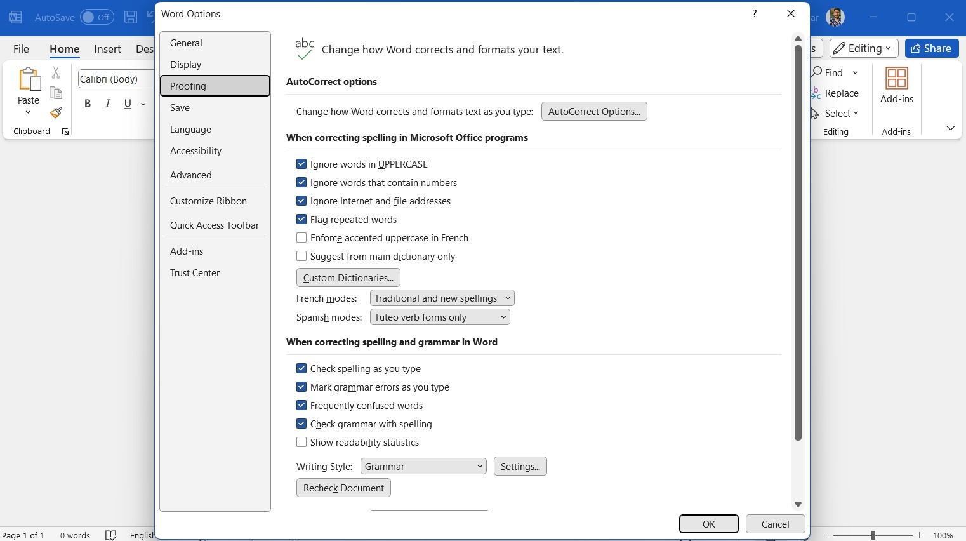This screenshot has width=966, height=541.
Task: Toggle Italic formatting icon
Action: click(x=108, y=104)
